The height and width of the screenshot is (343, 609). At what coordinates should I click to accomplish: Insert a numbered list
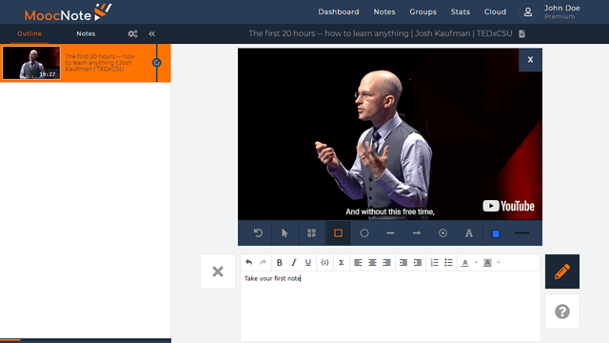[434, 263]
